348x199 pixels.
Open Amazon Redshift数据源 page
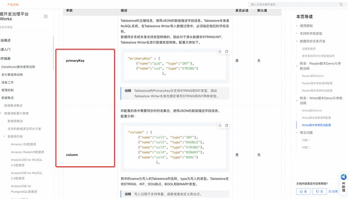[x=27, y=152]
